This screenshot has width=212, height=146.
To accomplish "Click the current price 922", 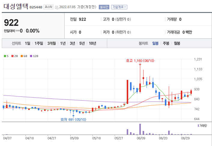I will click(x=11, y=23).
